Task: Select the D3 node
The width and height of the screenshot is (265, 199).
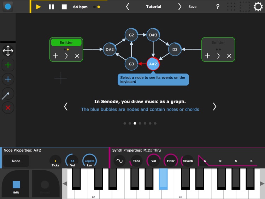Action: tap(175, 49)
